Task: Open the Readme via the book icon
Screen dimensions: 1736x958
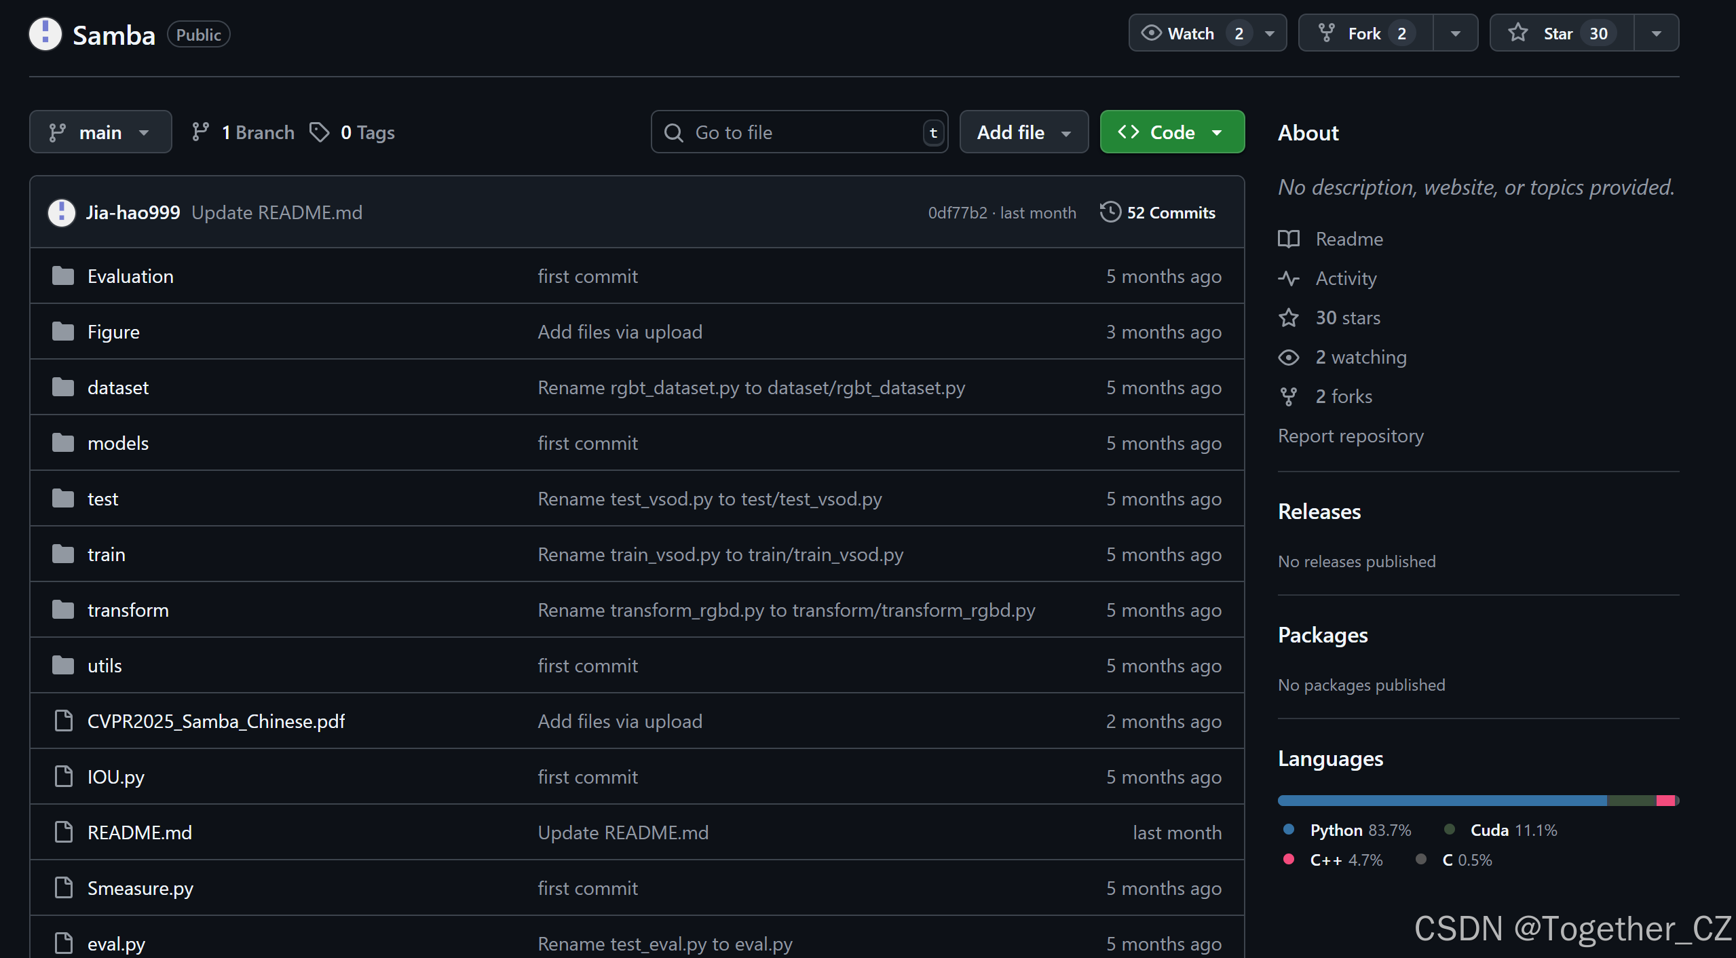Action: [x=1288, y=239]
